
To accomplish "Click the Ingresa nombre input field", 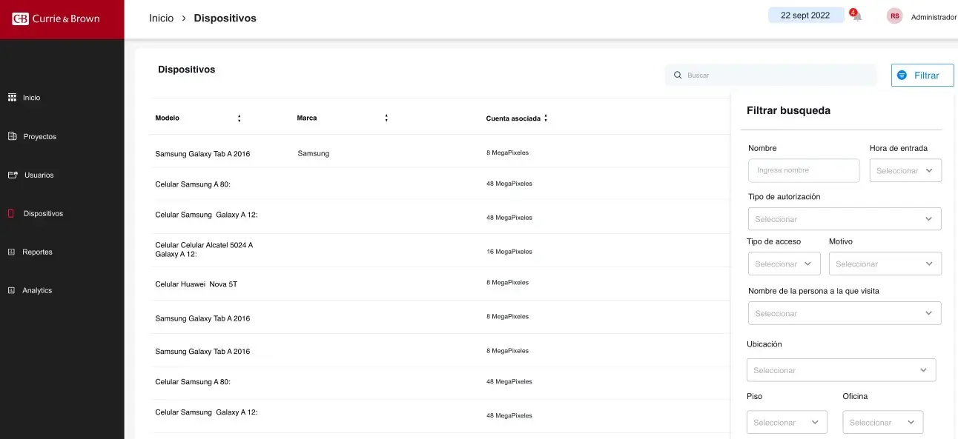I will pos(803,170).
